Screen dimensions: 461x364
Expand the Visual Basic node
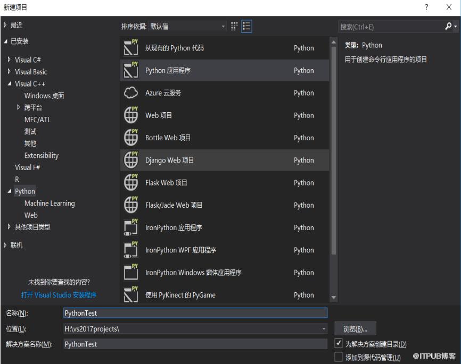pos(9,72)
